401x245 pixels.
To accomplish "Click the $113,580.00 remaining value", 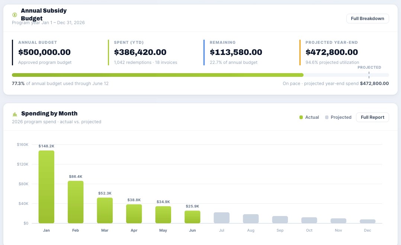I will pos(236,52).
